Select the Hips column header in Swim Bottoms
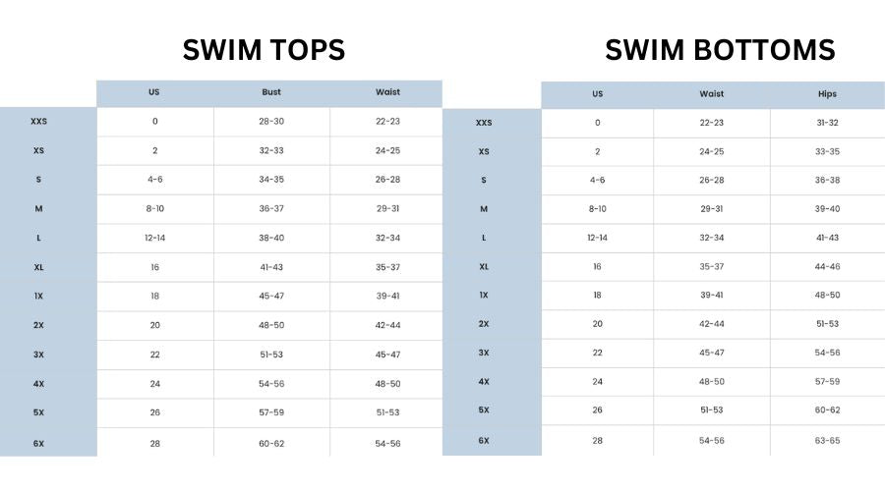This screenshot has width=885, height=491. (x=827, y=94)
